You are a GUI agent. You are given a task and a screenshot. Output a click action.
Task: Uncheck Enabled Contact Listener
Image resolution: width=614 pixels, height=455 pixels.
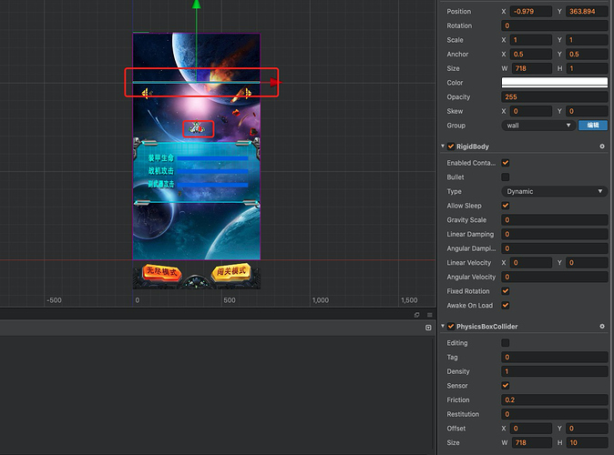click(x=506, y=163)
